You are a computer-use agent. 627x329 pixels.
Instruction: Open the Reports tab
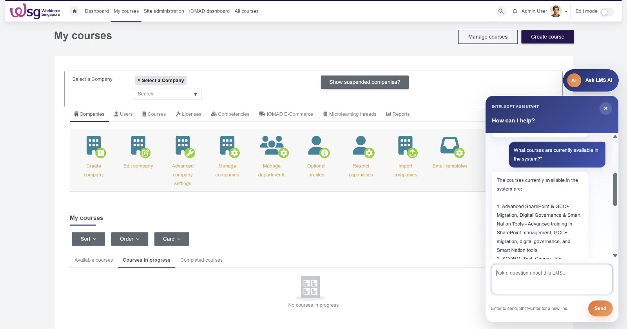(398, 114)
